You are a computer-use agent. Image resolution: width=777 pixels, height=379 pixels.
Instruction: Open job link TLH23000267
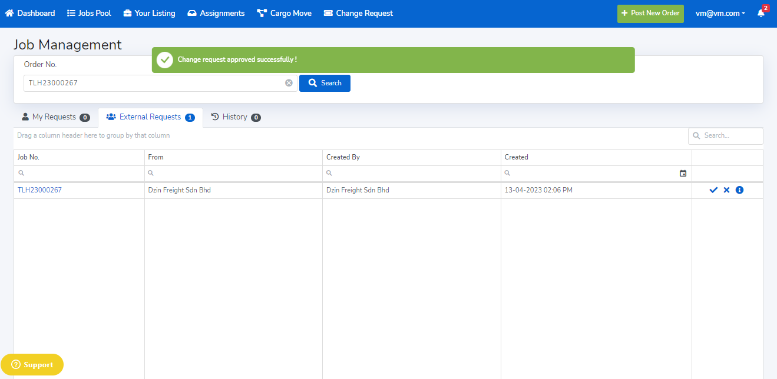[39, 190]
